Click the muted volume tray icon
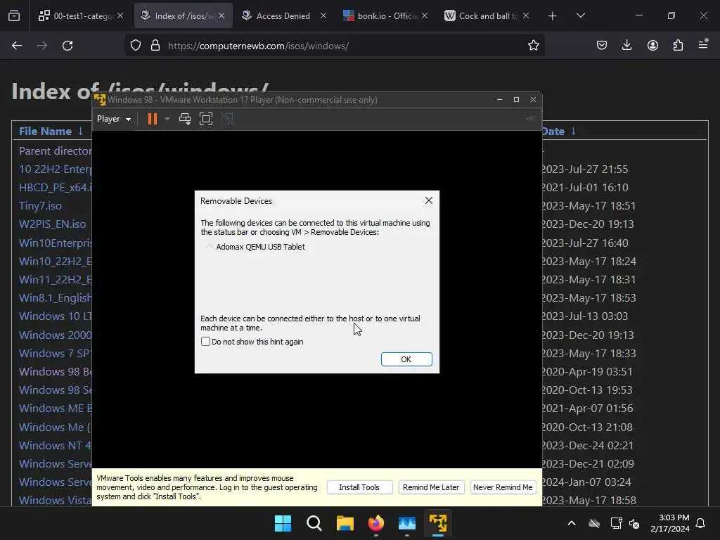Screen dimensions: 720x540 634,523
